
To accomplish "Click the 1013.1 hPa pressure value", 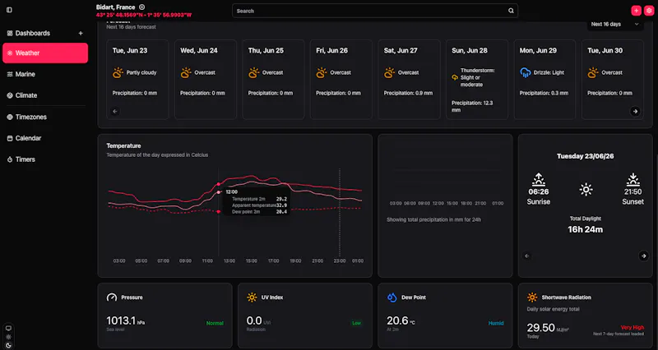I will tap(126, 321).
